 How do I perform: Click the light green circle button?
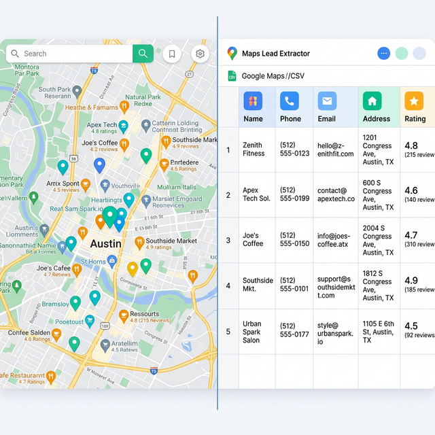[x=402, y=53]
